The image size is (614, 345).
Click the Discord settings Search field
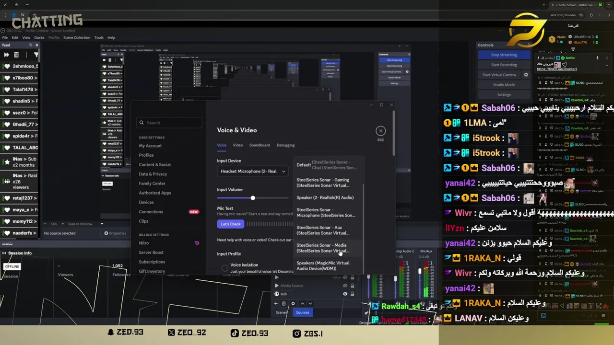point(169,123)
